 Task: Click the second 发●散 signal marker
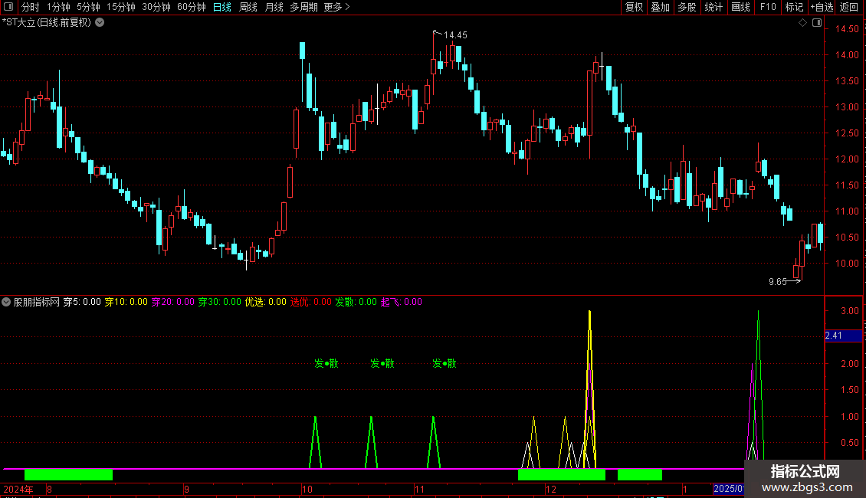click(382, 363)
